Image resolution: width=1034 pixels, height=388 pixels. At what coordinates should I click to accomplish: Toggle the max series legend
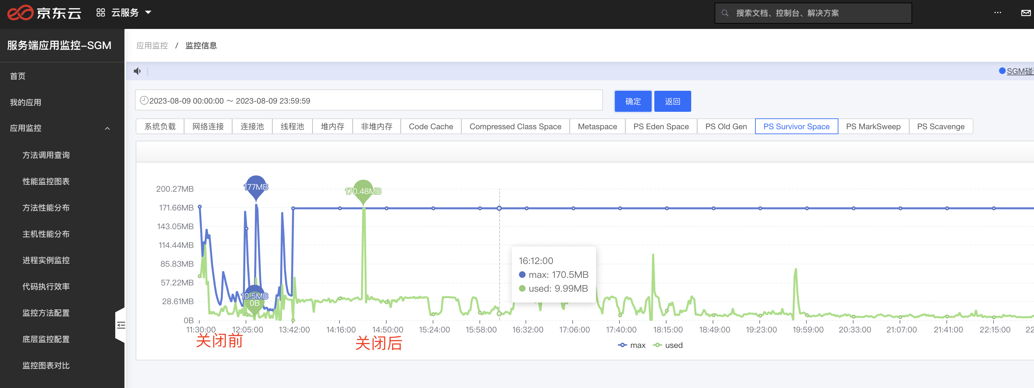632,346
